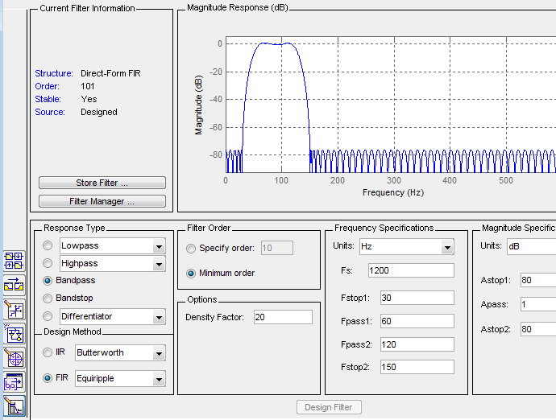This screenshot has height=420, width=556.
Task: Click the blue Order: label
Action: click(48, 86)
